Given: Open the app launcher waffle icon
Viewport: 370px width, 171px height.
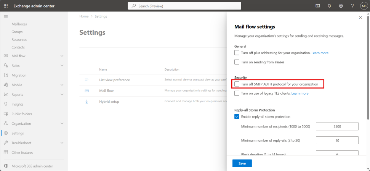Looking at the screenshot, I should 6,6.
